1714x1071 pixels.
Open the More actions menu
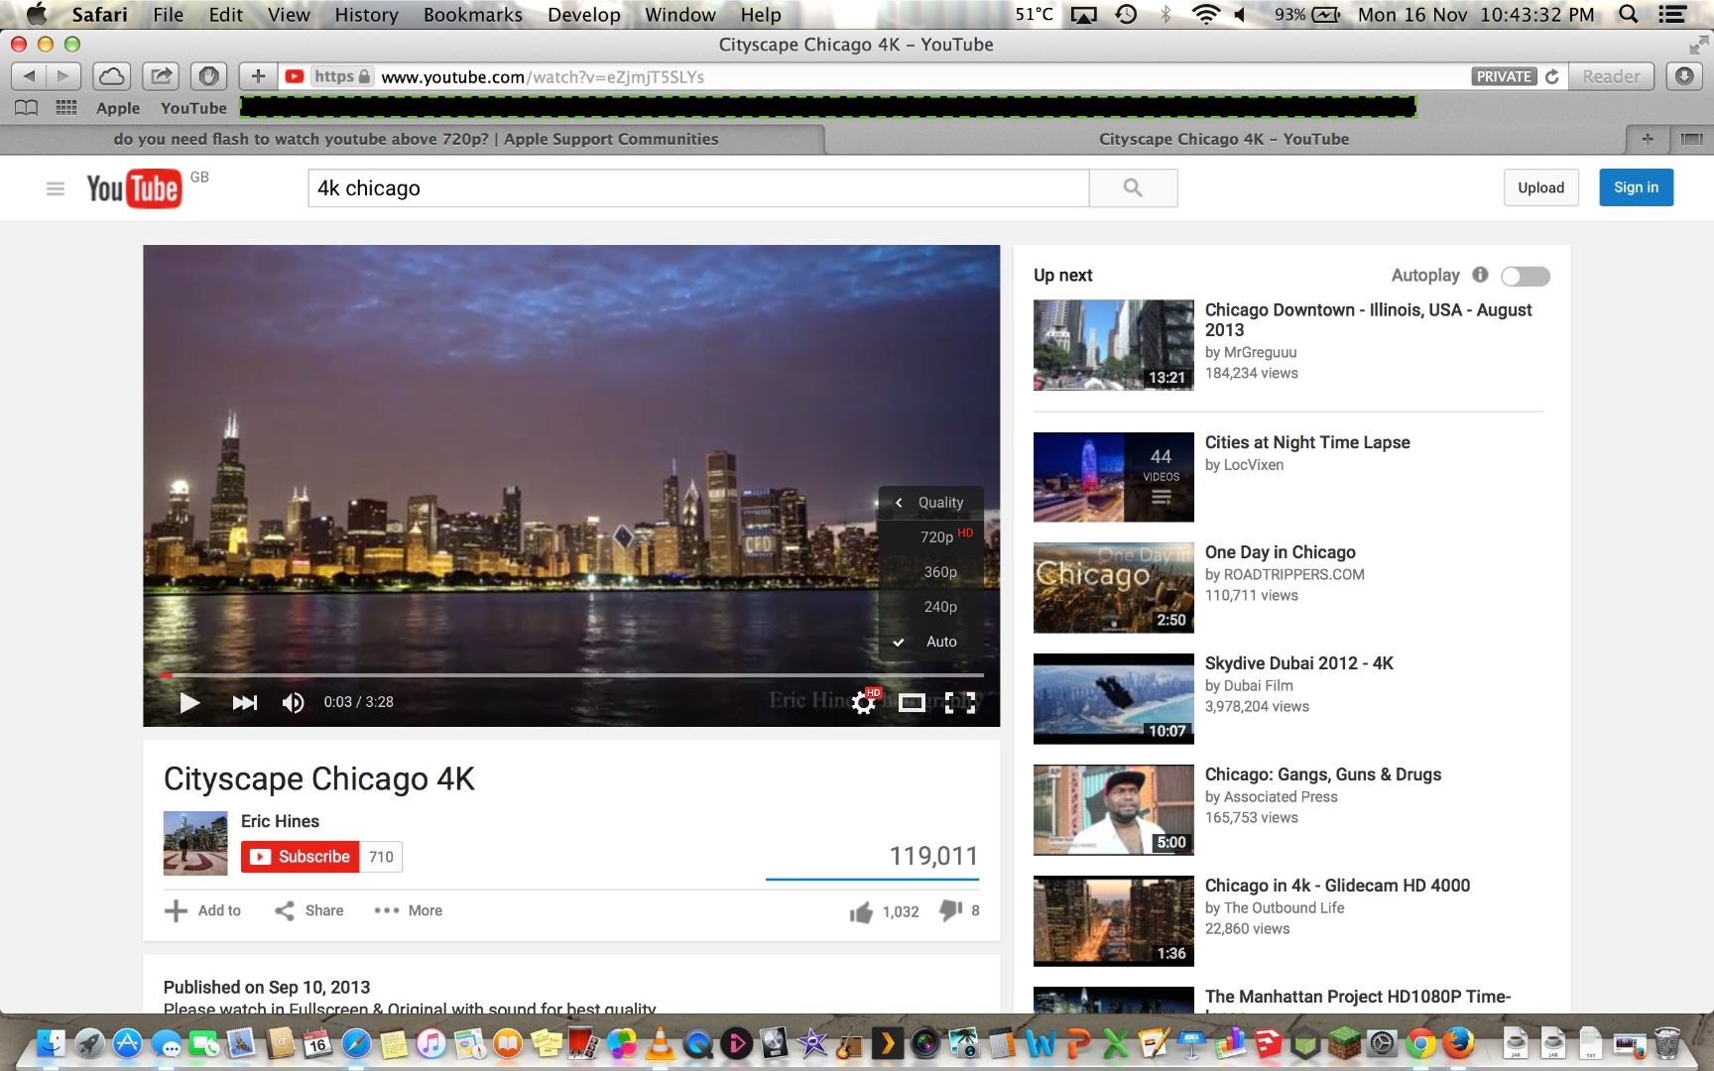pyautogui.click(x=409, y=910)
